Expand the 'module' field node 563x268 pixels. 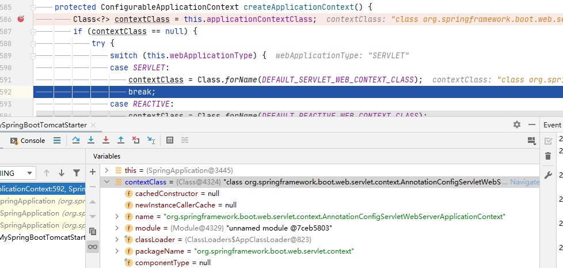coord(117,228)
